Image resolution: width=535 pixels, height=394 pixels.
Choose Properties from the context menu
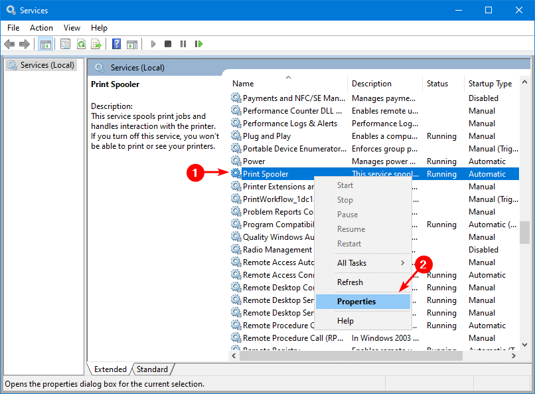[356, 302]
